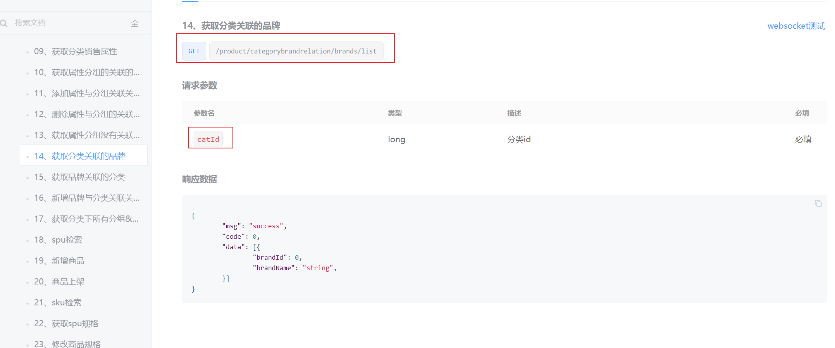Click the 请求参数 section heading
This screenshot has width=835, height=348.
200,85
